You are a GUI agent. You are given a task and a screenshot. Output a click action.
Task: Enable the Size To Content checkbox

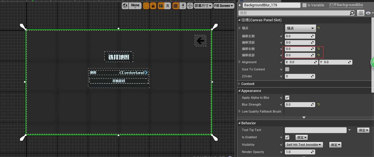(x=287, y=69)
